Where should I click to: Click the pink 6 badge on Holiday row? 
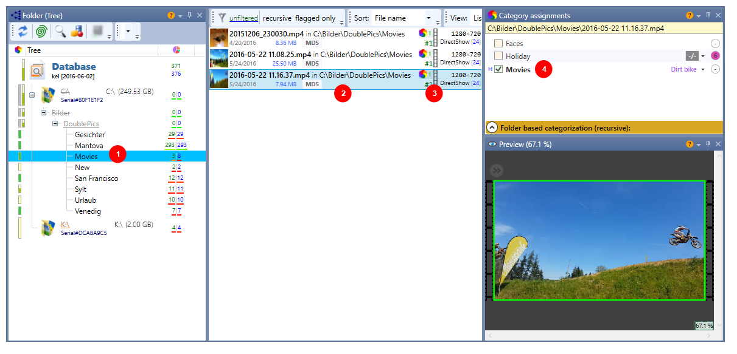point(715,56)
